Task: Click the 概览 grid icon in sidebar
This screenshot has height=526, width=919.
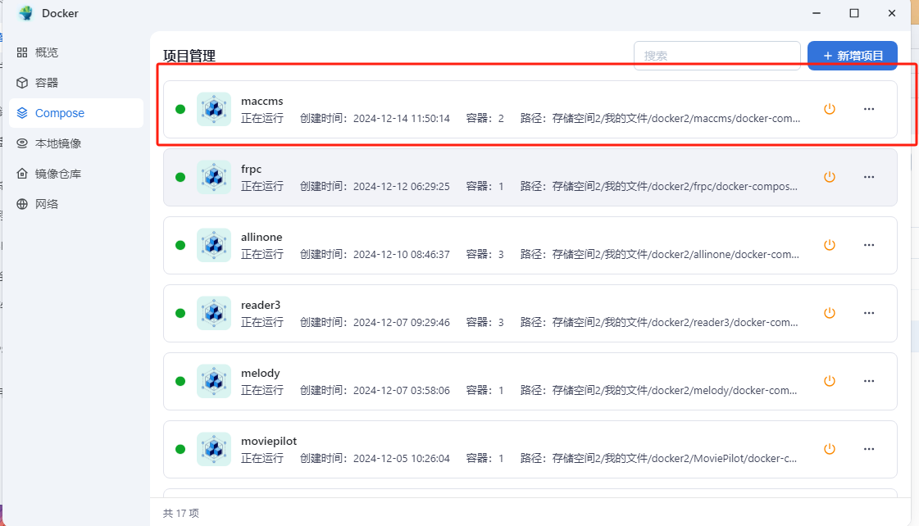Action: [22, 52]
